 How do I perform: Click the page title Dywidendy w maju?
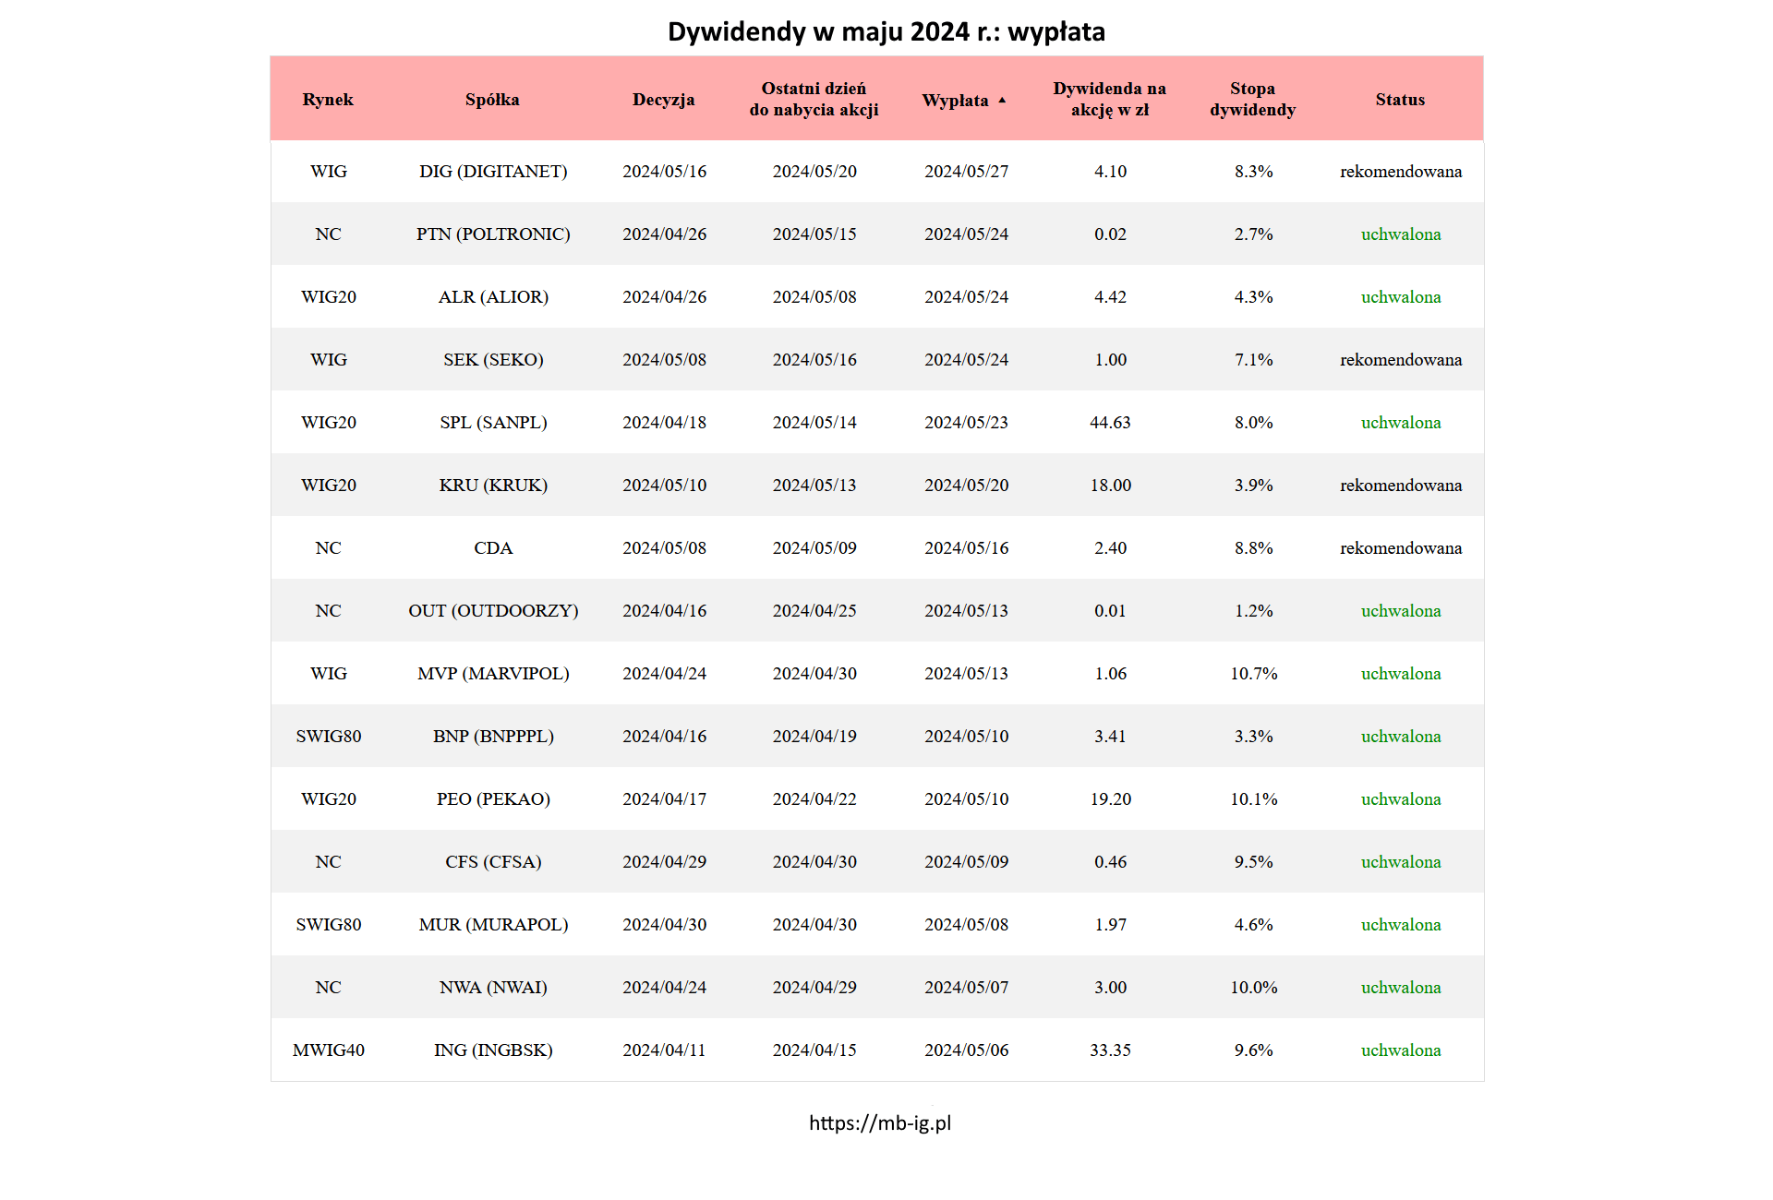pyautogui.click(x=886, y=32)
